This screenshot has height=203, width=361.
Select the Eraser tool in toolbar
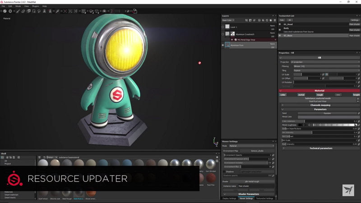pyautogui.click(x=23, y=11)
